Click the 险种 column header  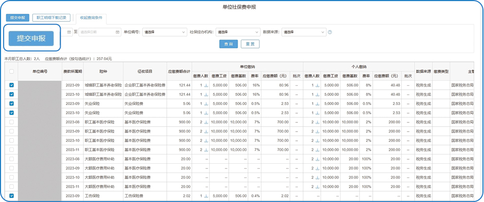[104, 71]
